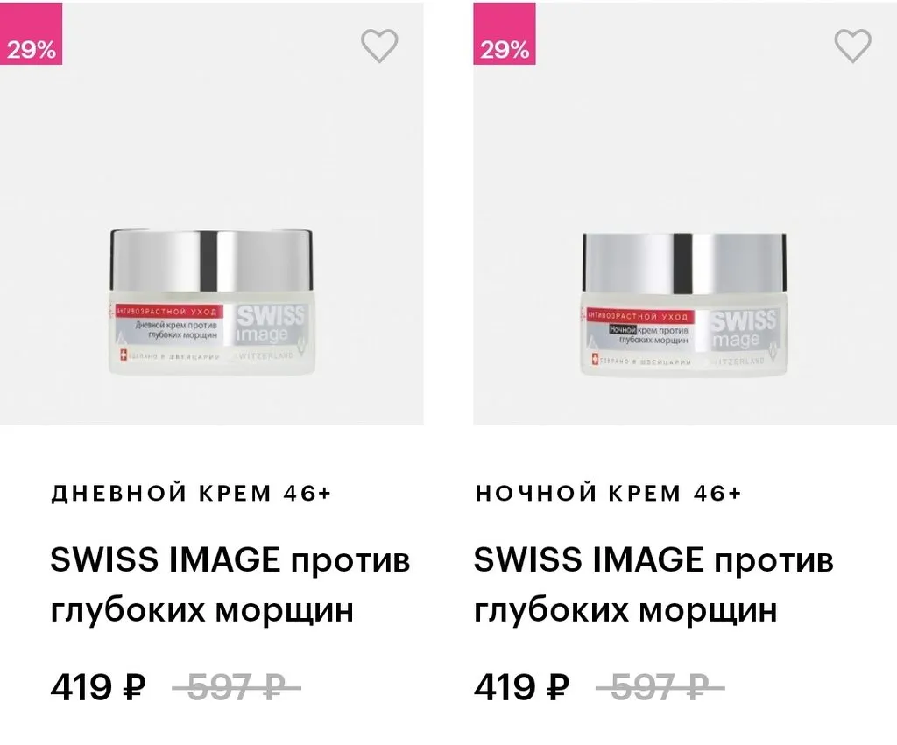The width and height of the screenshot is (897, 745).
Task: Click the crossed-out 597 ₽ price for day cream
Action: [x=237, y=686]
